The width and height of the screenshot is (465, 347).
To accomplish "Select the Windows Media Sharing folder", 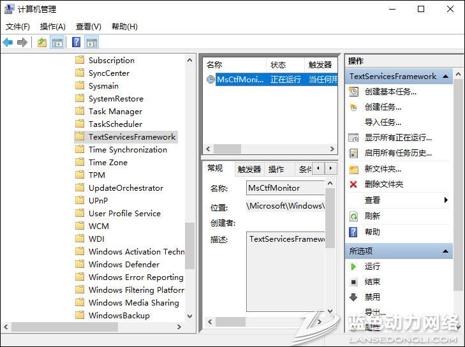I will 134,303.
